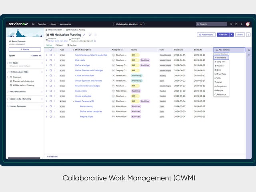Check the Submit proposed plan to leadership row

[x=51, y=55]
